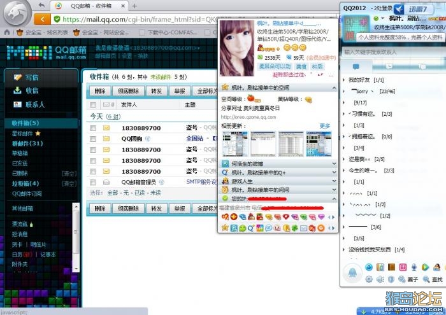The image size is (446, 315).
Task: Click the 收信 receive mail icon
Action: coord(17,90)
